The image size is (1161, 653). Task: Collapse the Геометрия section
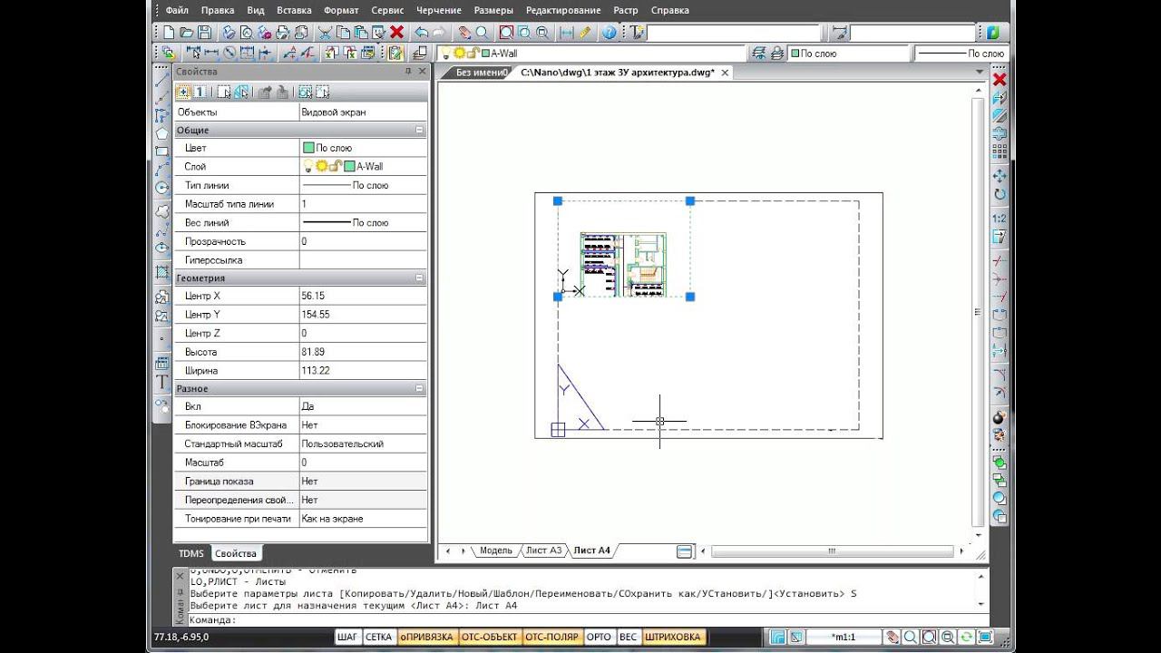419,278
